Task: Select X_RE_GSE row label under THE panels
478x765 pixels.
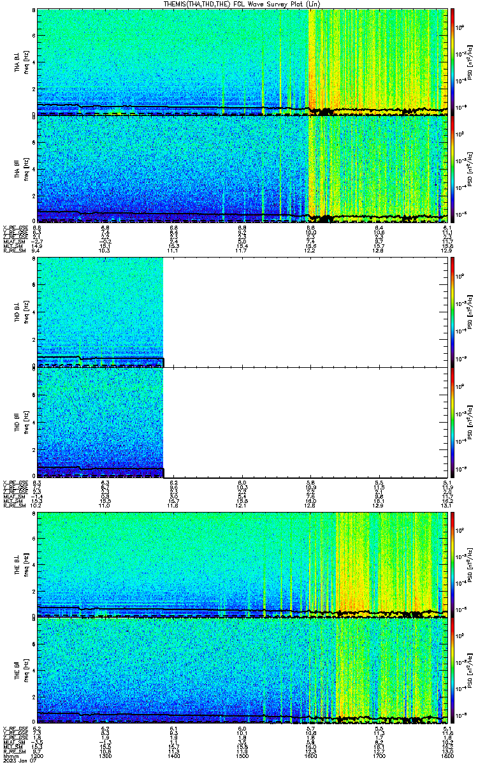Action: pyautogui.click(x=14, y=728)
